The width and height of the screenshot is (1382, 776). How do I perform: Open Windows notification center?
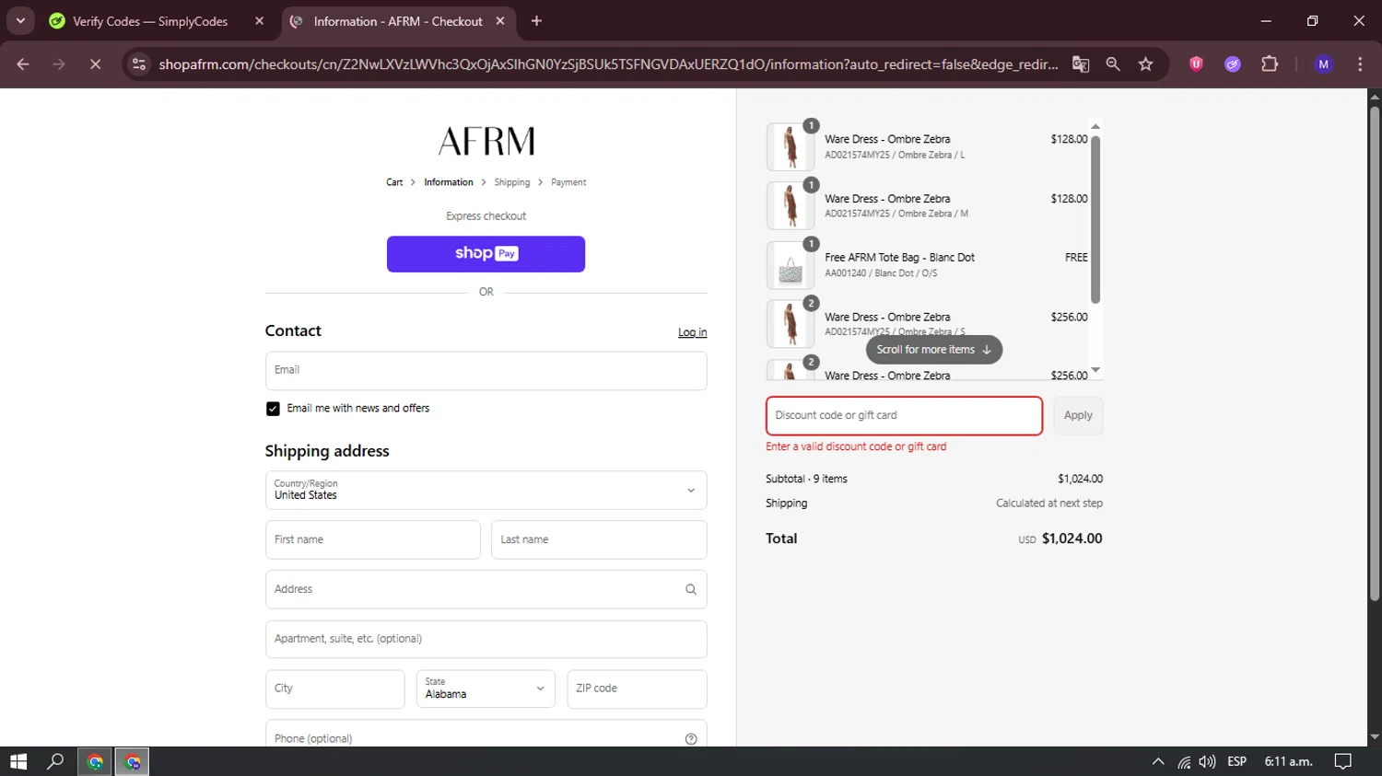[x=1343, y=761]
